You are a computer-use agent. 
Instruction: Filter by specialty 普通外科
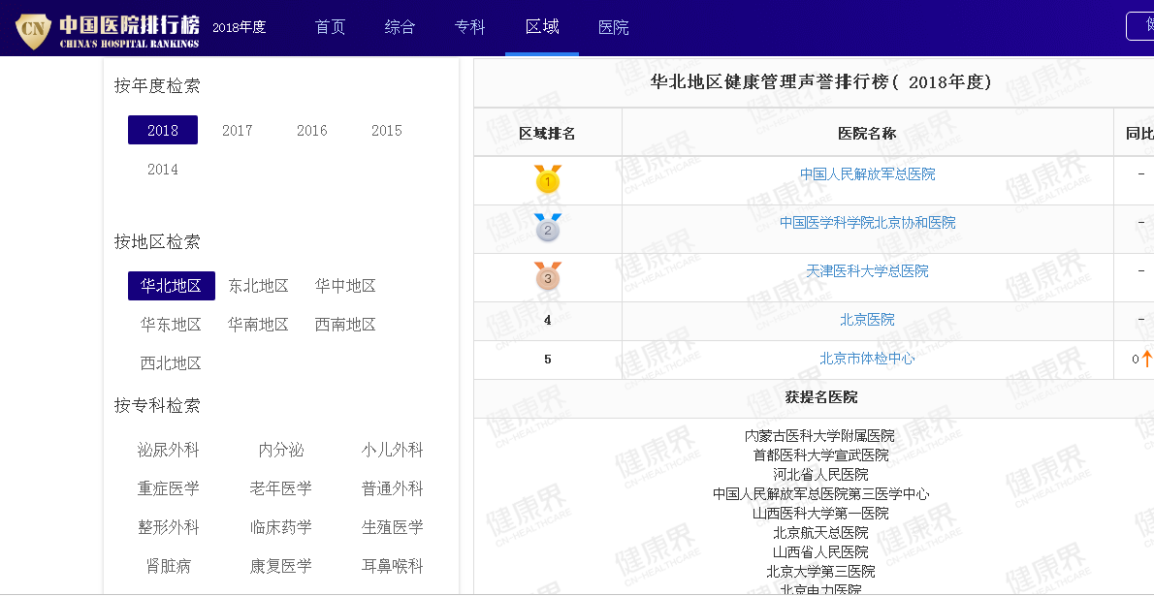pos(393,488)
